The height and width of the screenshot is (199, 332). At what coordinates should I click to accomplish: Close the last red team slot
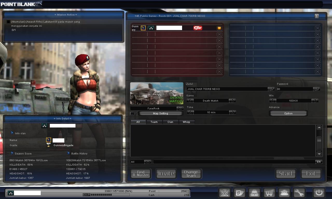pyautogui.click(x=219, y=72)
